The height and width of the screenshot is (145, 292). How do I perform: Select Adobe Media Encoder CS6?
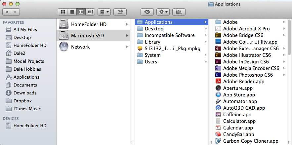[250, 68]
